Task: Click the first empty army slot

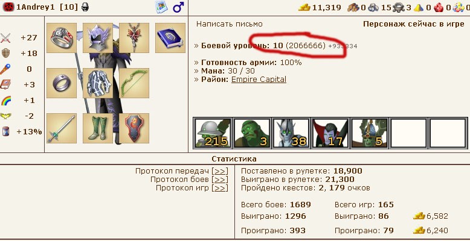Action: [x=408, y=133]
